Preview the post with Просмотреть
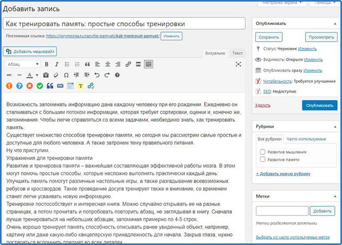The image size is (342, 245). (321, 37)
